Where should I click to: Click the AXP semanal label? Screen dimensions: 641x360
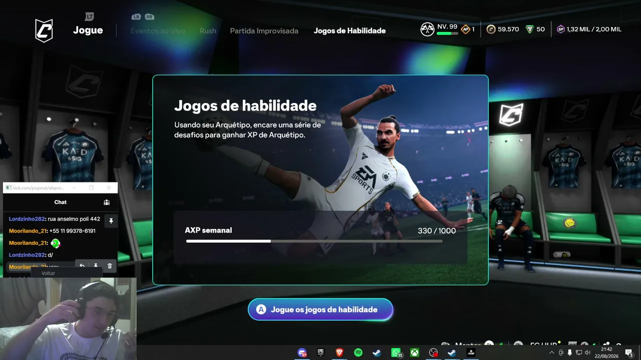tap(208, 230)
